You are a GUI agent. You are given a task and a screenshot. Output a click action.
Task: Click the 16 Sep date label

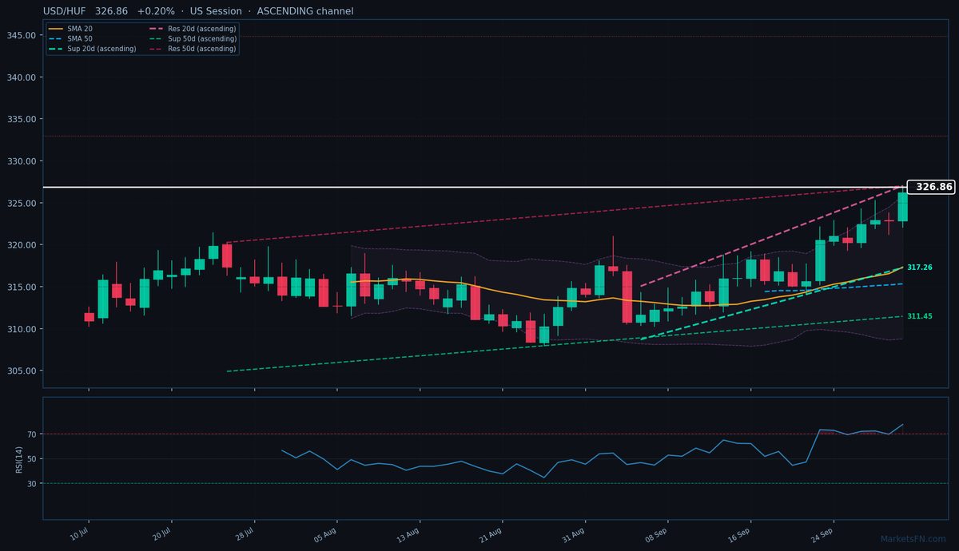(x=740, y=535)
